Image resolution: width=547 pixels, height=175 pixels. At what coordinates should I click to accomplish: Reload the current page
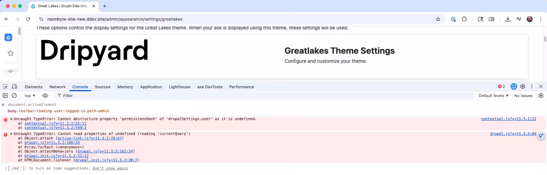(28, 19)
